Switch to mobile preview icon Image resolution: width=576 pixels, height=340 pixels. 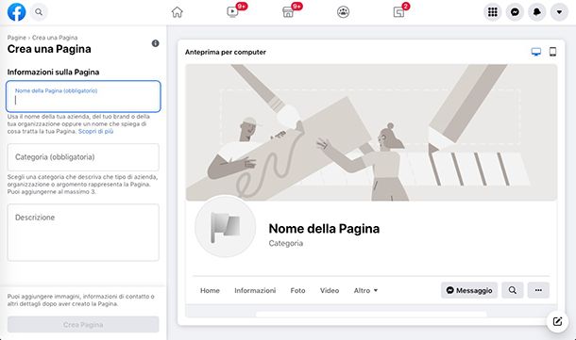552,52
